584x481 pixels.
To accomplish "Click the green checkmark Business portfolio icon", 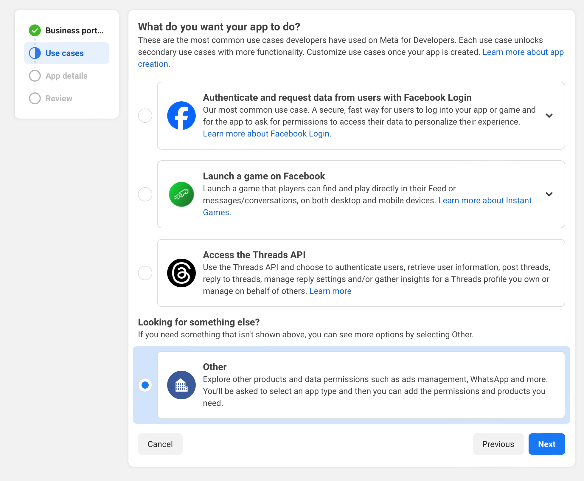I will (35, 30).
